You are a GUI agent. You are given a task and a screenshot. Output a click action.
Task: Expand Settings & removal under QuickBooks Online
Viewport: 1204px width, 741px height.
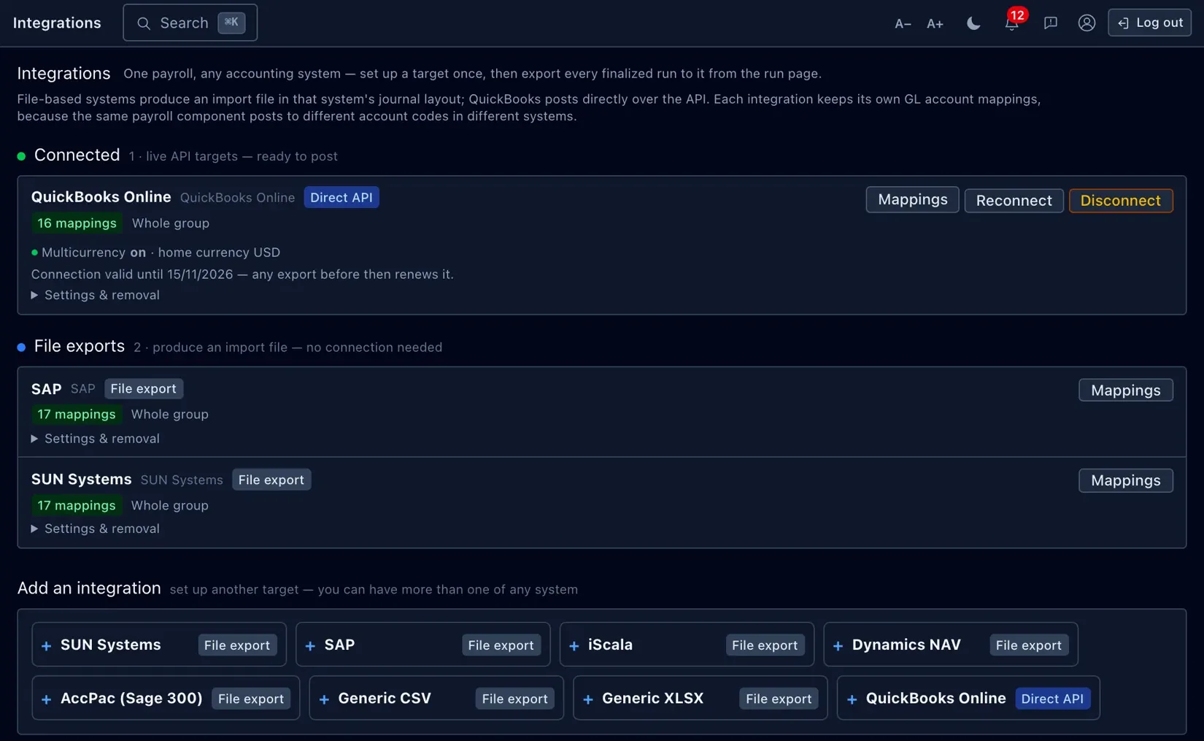point(96,295)
